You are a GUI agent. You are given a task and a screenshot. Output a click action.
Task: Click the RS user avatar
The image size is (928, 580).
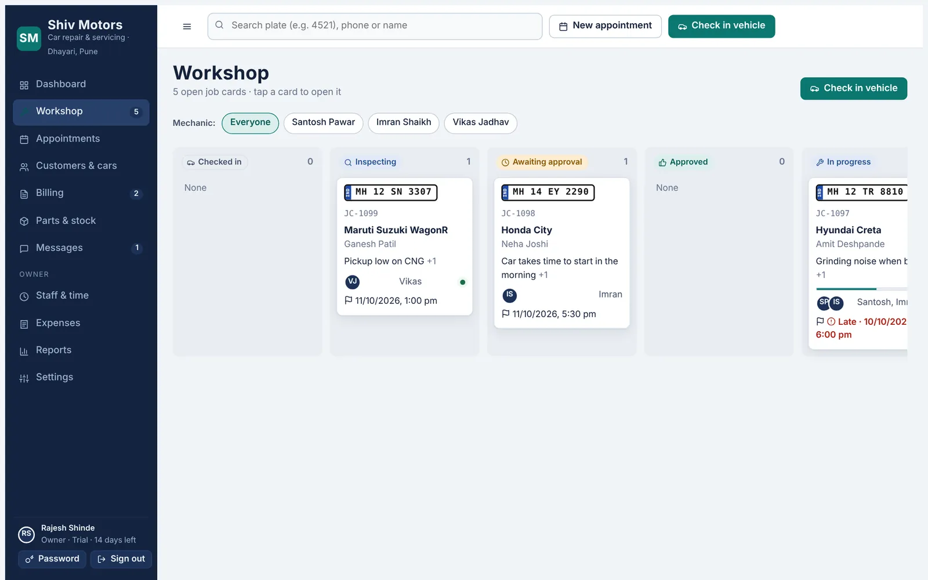[x=26, y=534]
